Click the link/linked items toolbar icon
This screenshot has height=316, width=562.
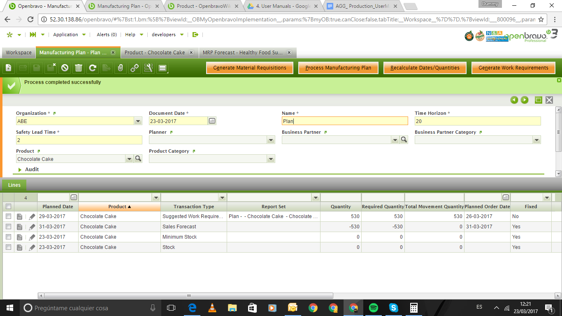coord(135,68)
